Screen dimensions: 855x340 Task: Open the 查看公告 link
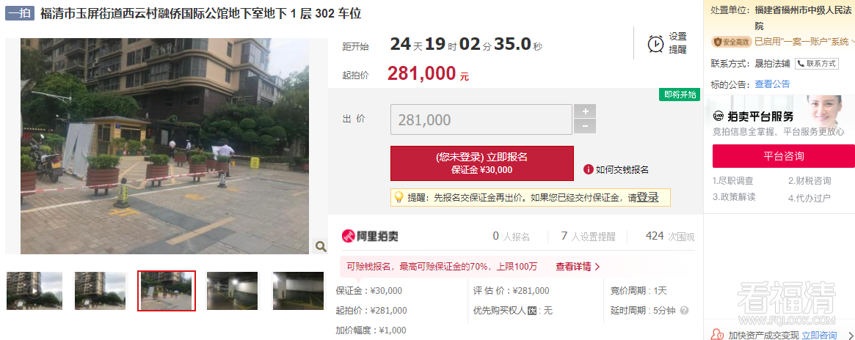pyautogui.click(x=772, y=84)
